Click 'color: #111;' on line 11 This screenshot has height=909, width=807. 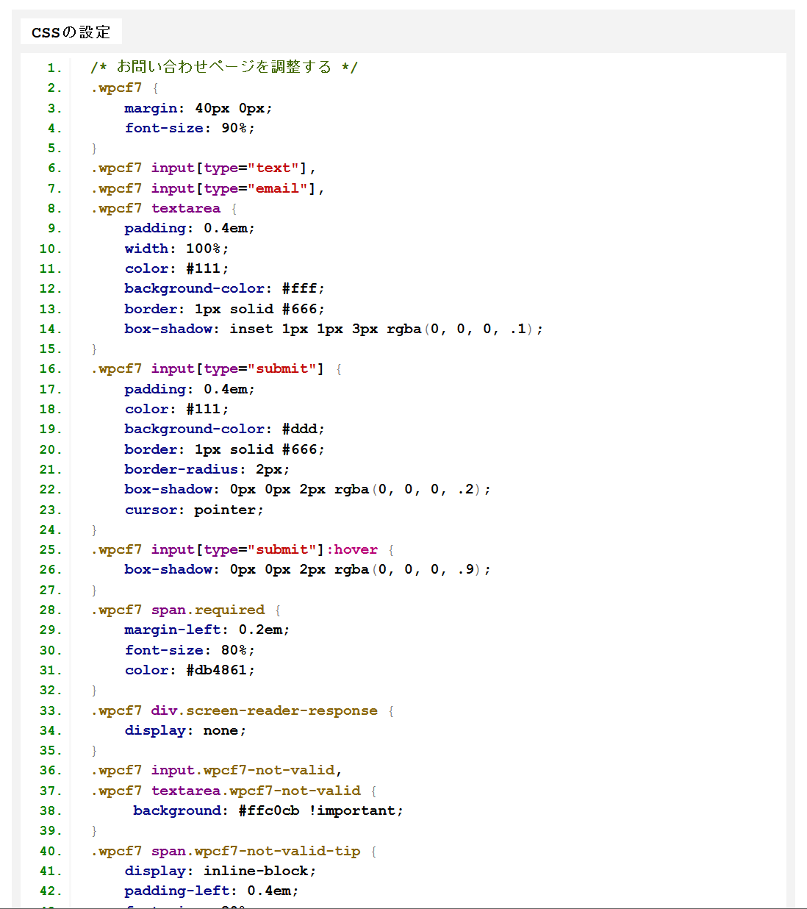[x=176, y=269]
